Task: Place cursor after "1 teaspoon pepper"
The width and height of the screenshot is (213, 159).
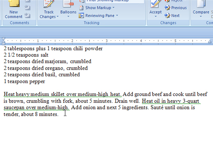Action: click(45, 81)
